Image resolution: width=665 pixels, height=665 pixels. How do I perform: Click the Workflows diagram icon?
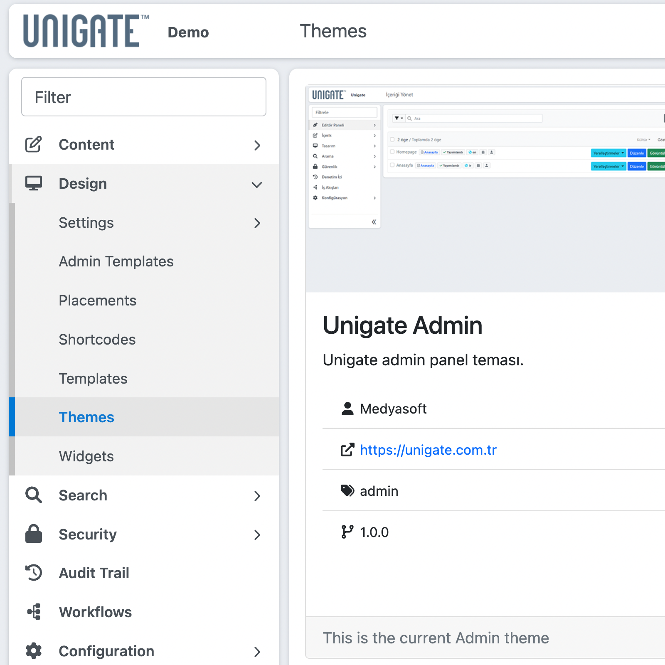point(34,612)
